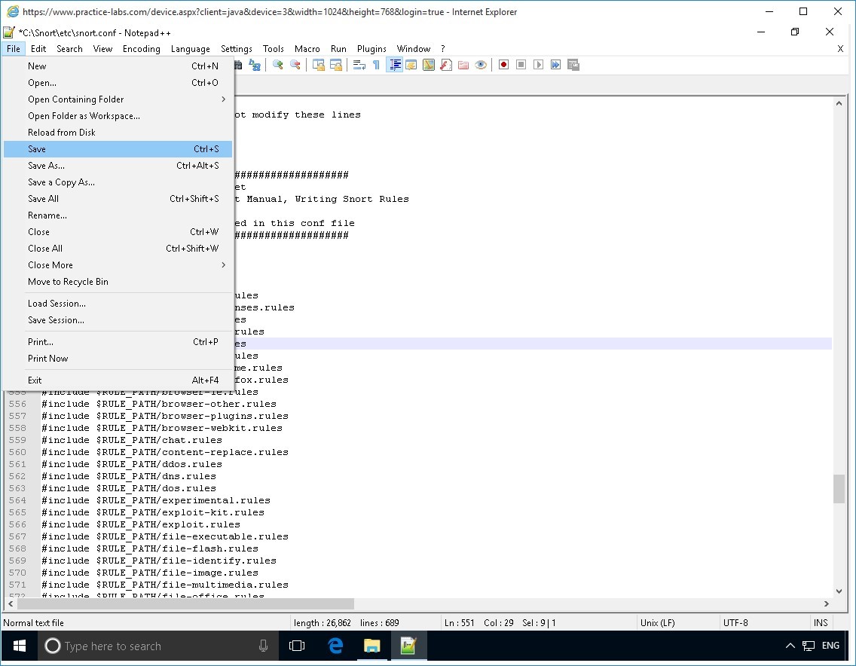Click the Replace toolbar icon
This screenshot has width=856, height=666.
click(x=255, y=66)
